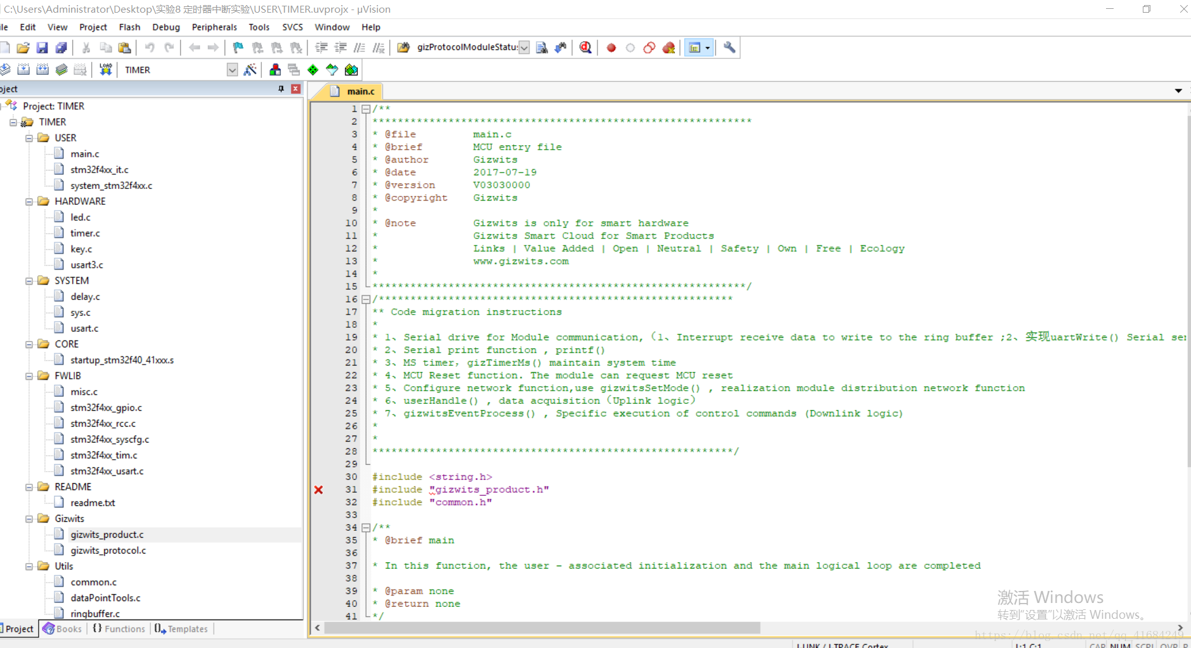The width and height of the screenshot is (1191, 648).
Task: Collapse the Utils folder
Action: click(x=29, y=566)
